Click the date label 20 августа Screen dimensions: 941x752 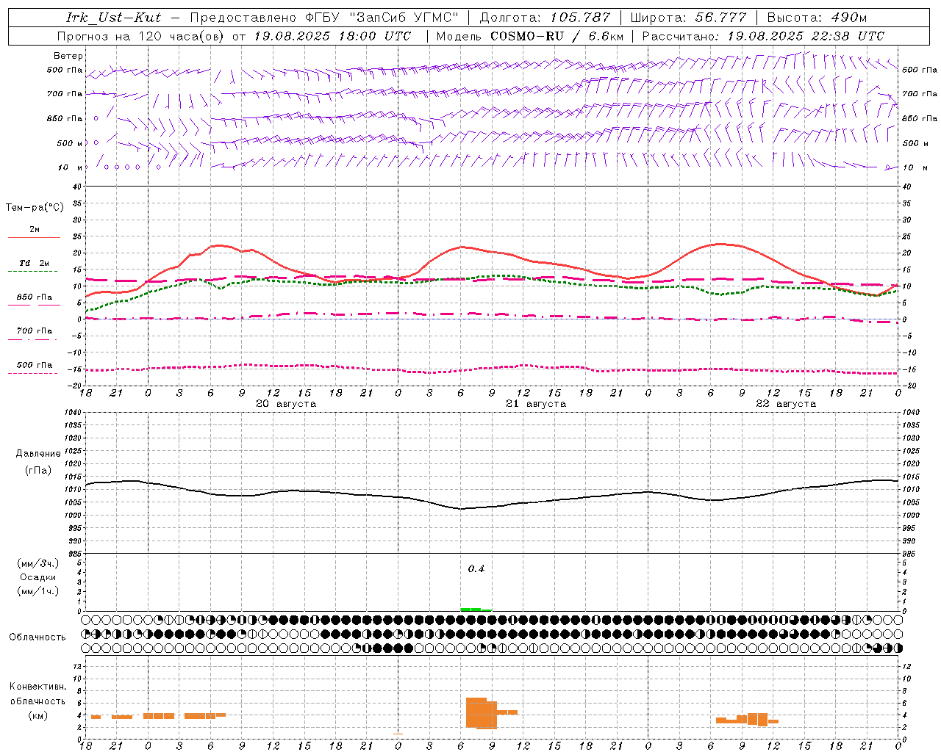[285, 404]
